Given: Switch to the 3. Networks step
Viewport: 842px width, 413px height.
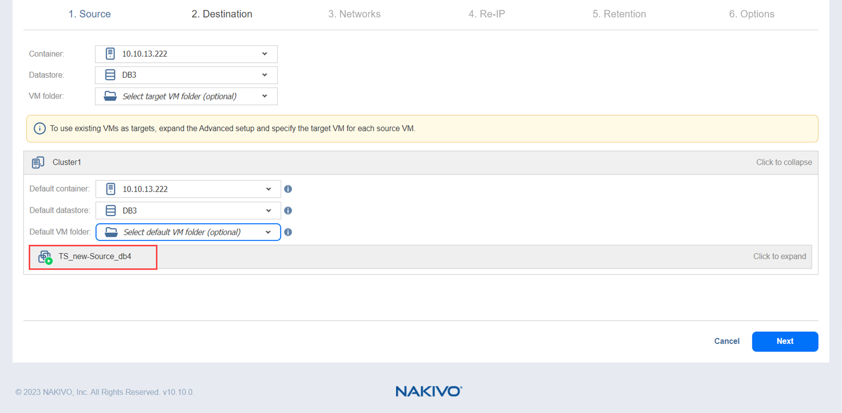Looking at the screenshot, I should [x=354, y=14].
